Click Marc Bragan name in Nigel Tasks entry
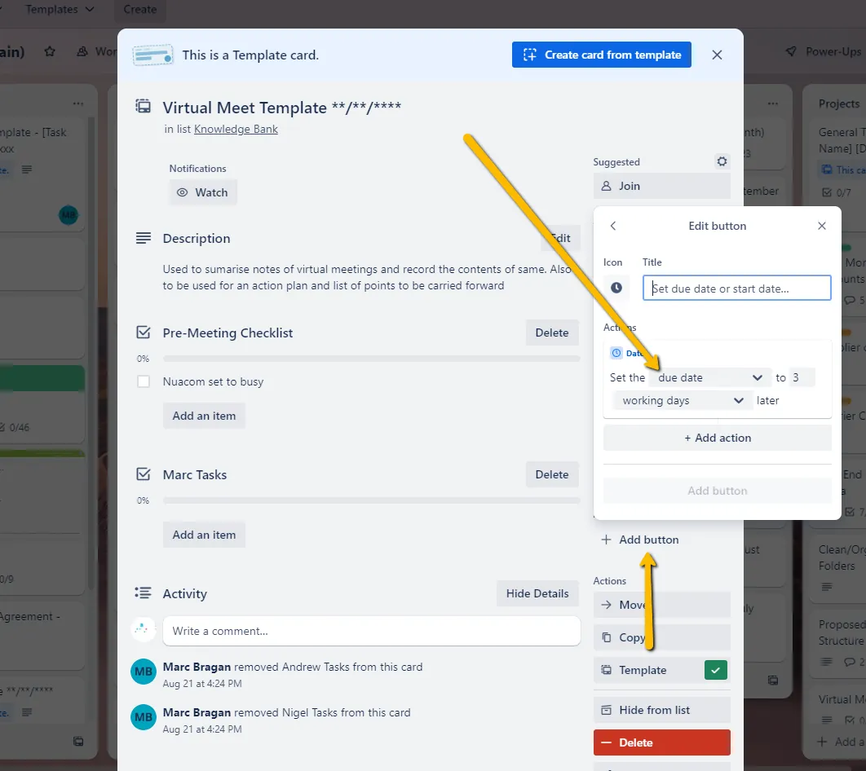 (197, 712)
